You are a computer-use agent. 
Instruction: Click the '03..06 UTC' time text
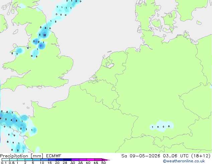(176, 156)
